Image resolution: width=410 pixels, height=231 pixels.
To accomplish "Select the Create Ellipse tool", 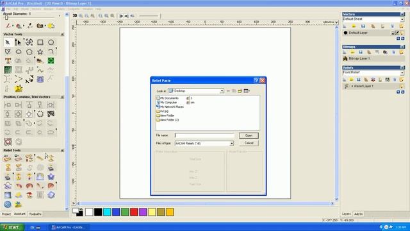I will (19, 51).
